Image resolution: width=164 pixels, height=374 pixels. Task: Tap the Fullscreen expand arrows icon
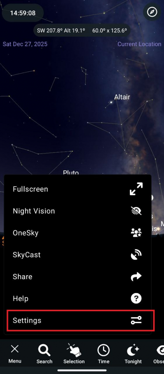(136, 189)
